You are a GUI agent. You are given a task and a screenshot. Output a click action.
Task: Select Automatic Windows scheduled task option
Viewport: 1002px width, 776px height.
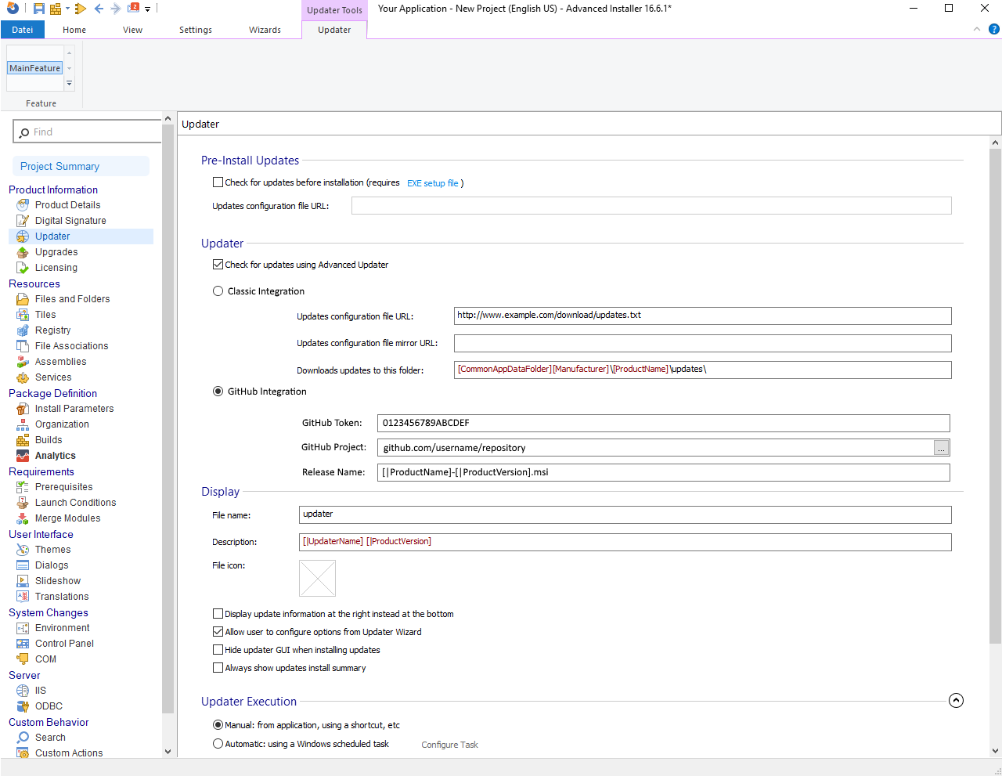(218, 744)
